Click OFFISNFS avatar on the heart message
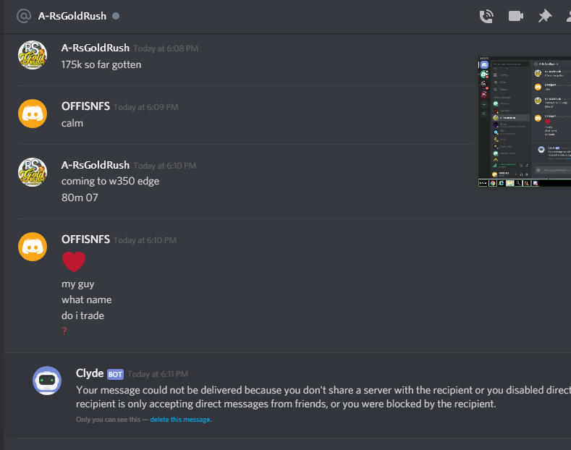 pos(33,247)
